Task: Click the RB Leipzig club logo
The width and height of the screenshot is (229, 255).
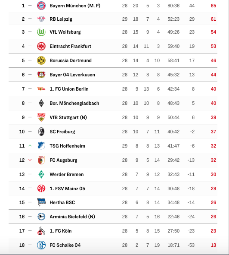Action: 41,19
